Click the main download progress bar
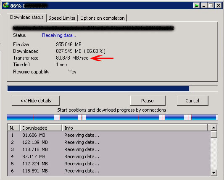This screenshot has width=224, height=180. point(112,89)
